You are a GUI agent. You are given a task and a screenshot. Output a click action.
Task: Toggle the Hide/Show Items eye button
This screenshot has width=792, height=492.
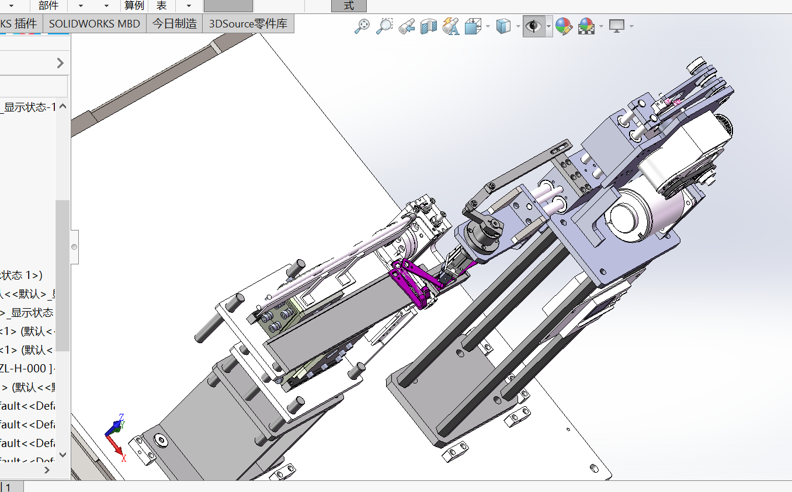(x=533, y=26)
